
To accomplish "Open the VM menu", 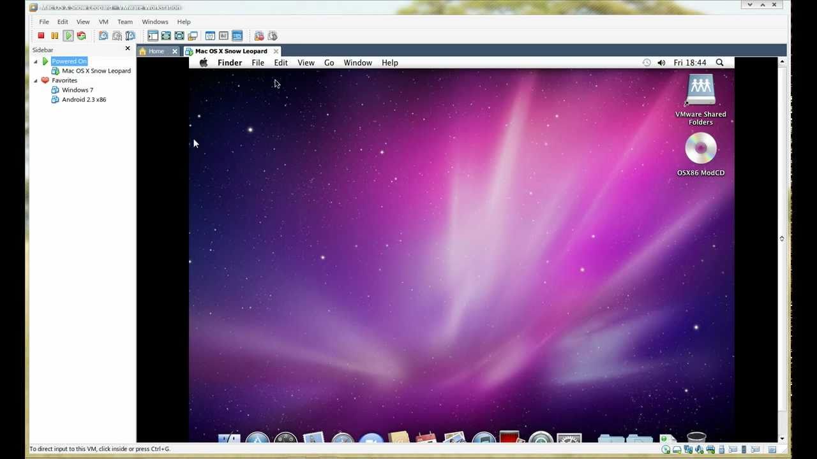I will tap(103, 22).
